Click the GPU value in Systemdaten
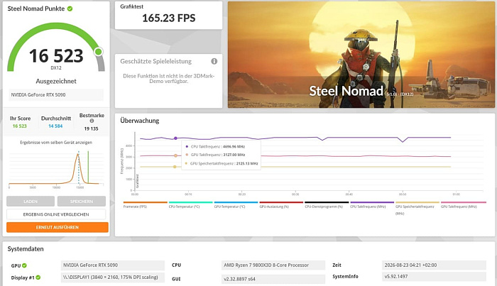Screen dimensions: 497x286 pyautogui.click(x=113, y=265)
